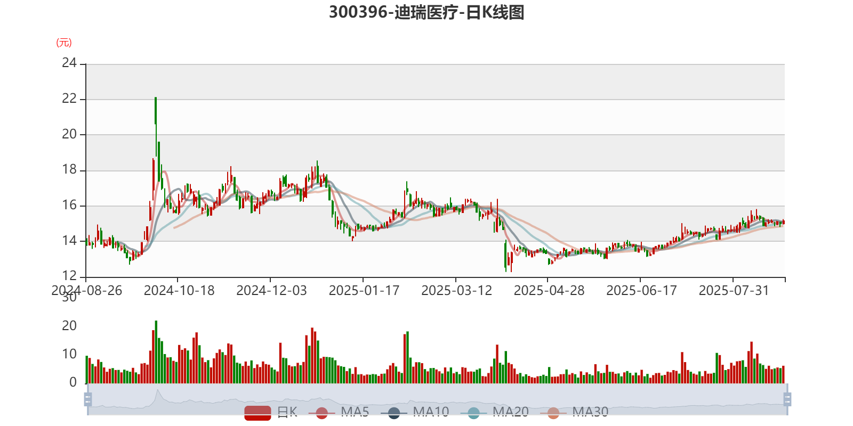
Task: Click the 2025-03-12 date axis label
Action: tap(456, 290)
